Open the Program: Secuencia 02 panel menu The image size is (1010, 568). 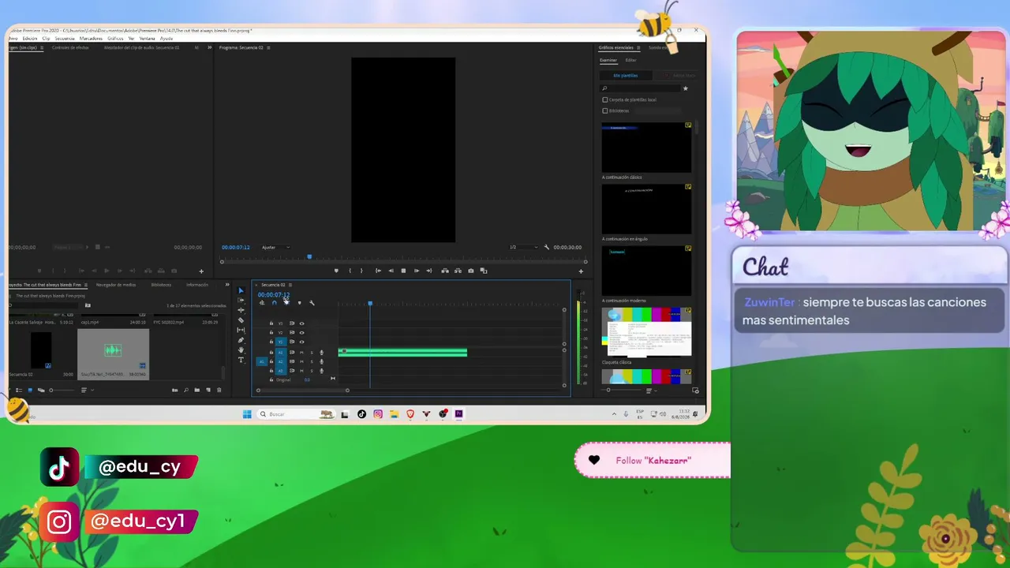click(269, 47)
